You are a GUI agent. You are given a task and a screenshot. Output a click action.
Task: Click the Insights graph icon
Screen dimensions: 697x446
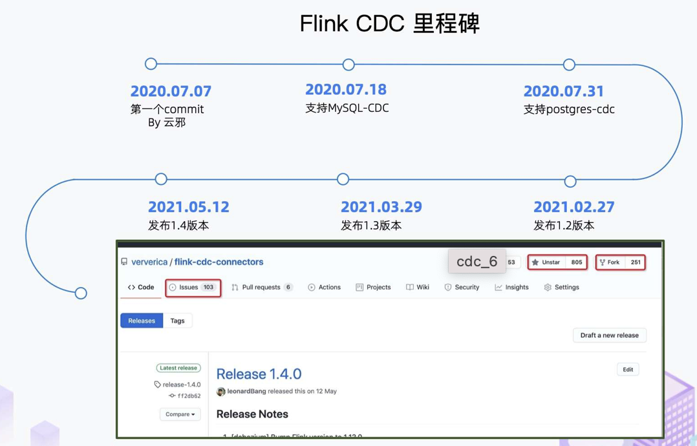pyautogui.click(x=499, y=288)
